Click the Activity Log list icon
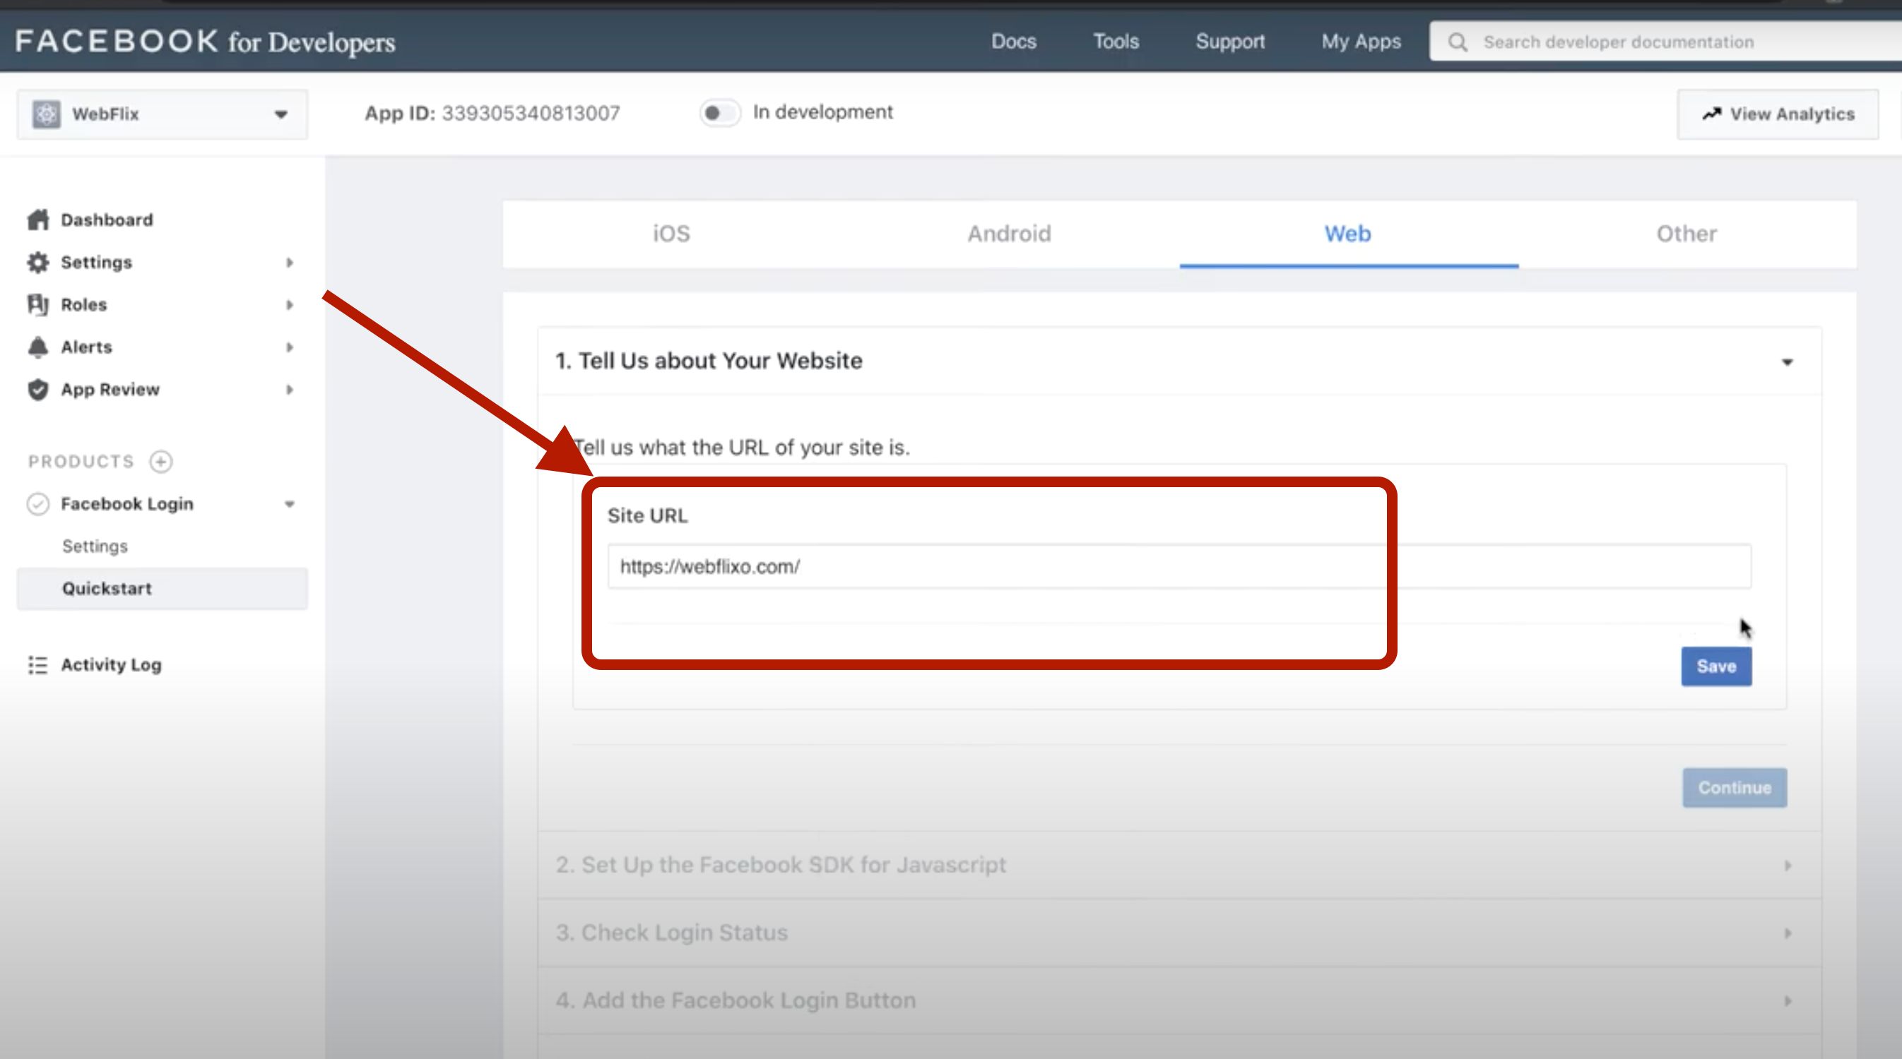 [37, 665]
